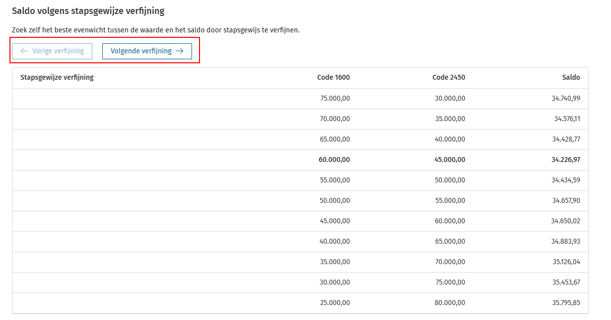Click the 'Code 1600' column header
The height and width of the screenshot is (320, 611).
(333, 77)
